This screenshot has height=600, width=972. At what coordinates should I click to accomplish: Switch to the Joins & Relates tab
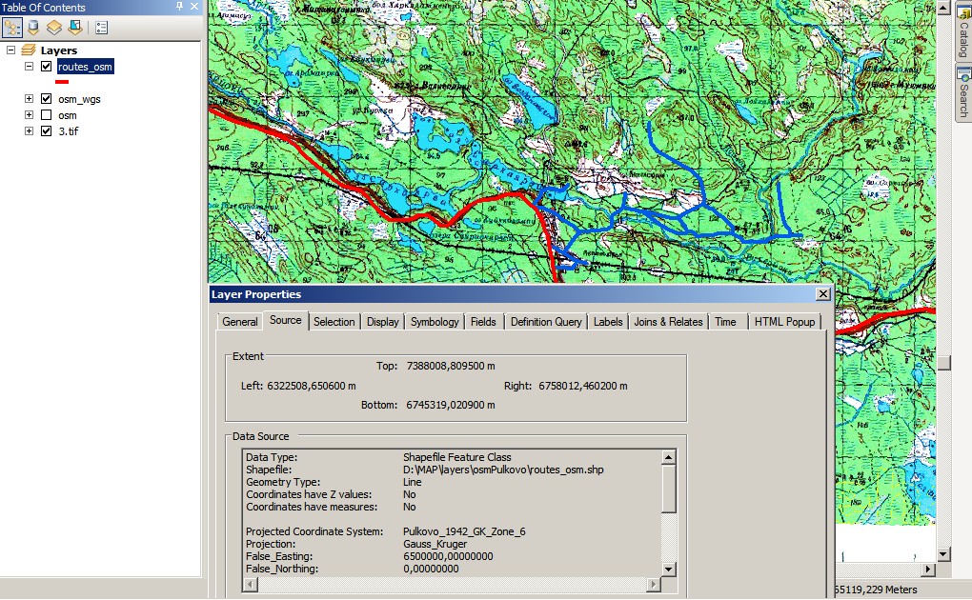point(668,322)
